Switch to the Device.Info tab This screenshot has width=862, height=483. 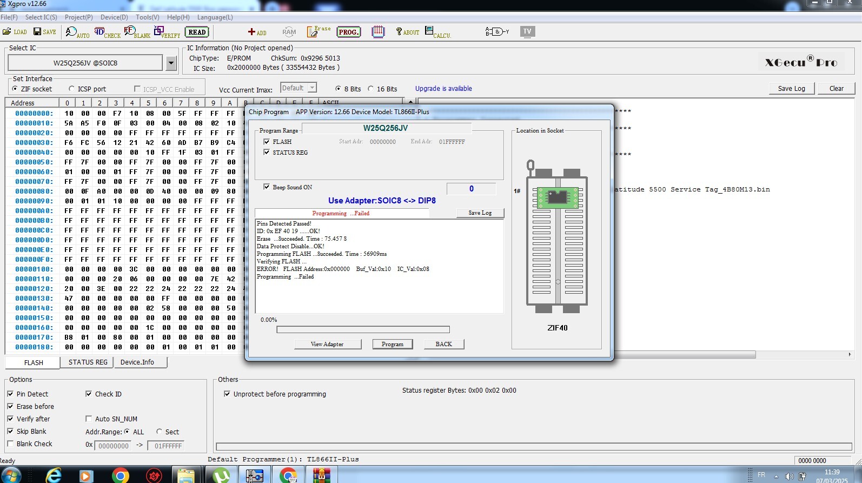[137, 362]
